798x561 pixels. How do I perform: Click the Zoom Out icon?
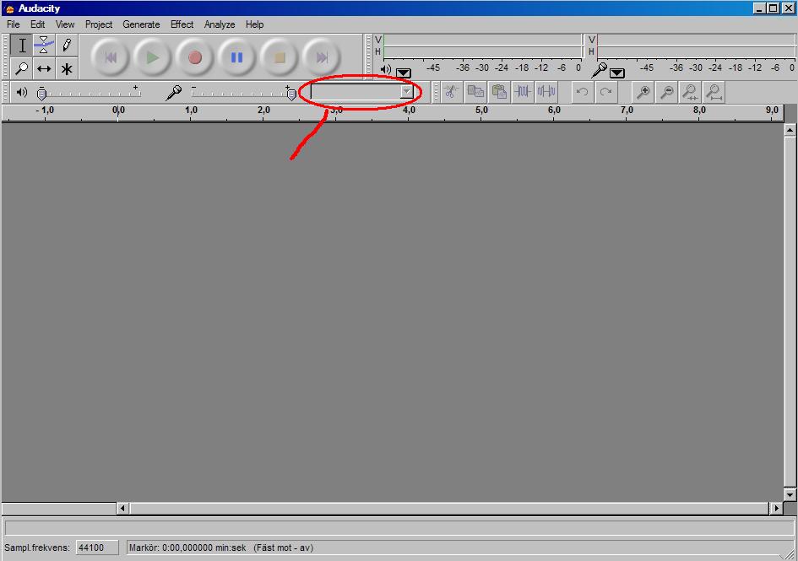[x=667, y=92]
